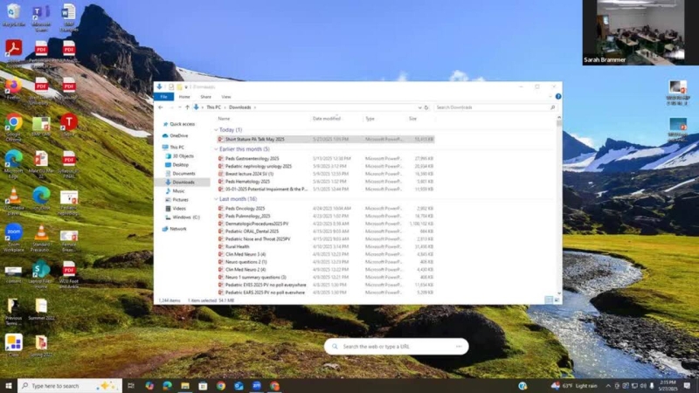Open the File menu tab
Screen dimensions: 699x393
pyautogui.click(x=163, y=97)
